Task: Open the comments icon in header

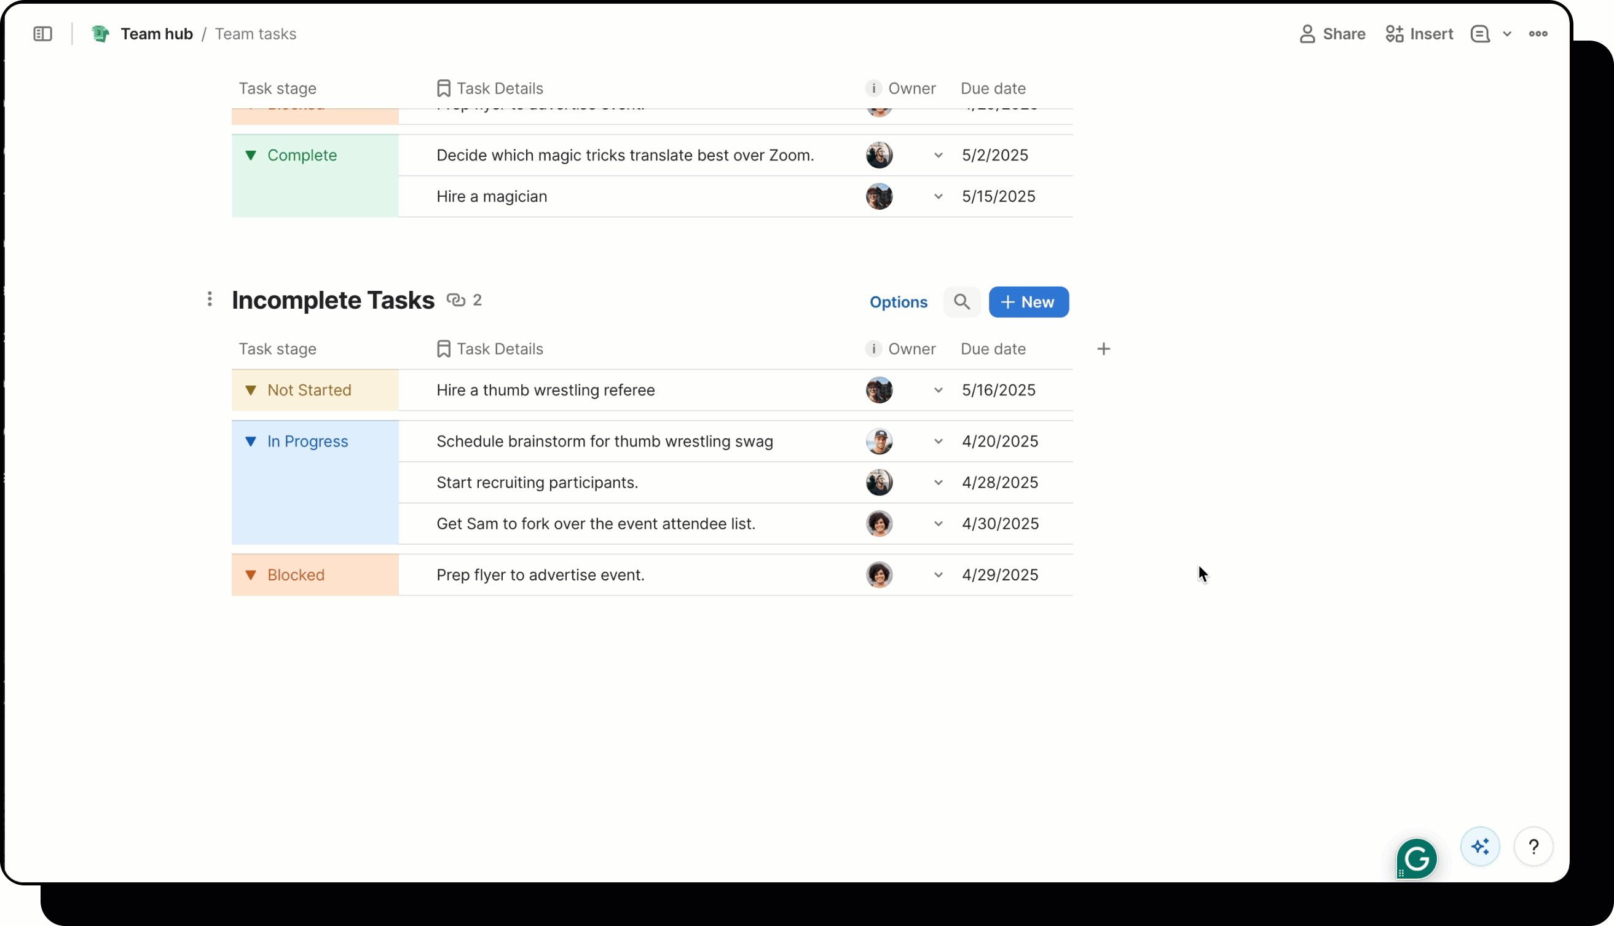Action: coord(1480,34)
